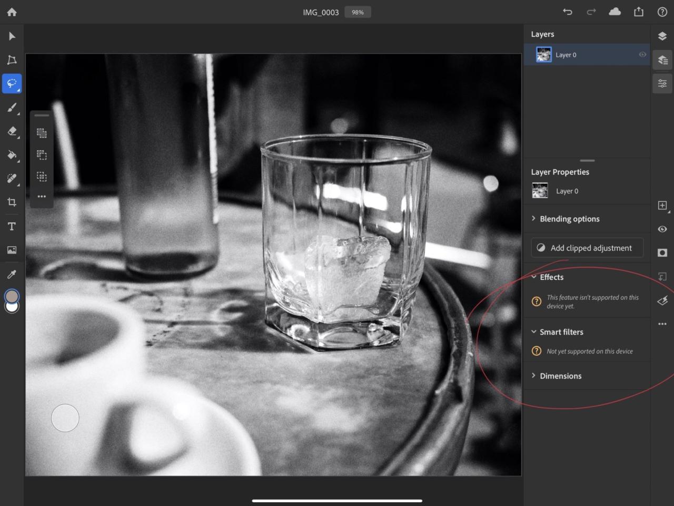Click Layer 0 thumbnail in Layer Properties
The width and height of the screenshot is (674, 506).
point(540,191)
